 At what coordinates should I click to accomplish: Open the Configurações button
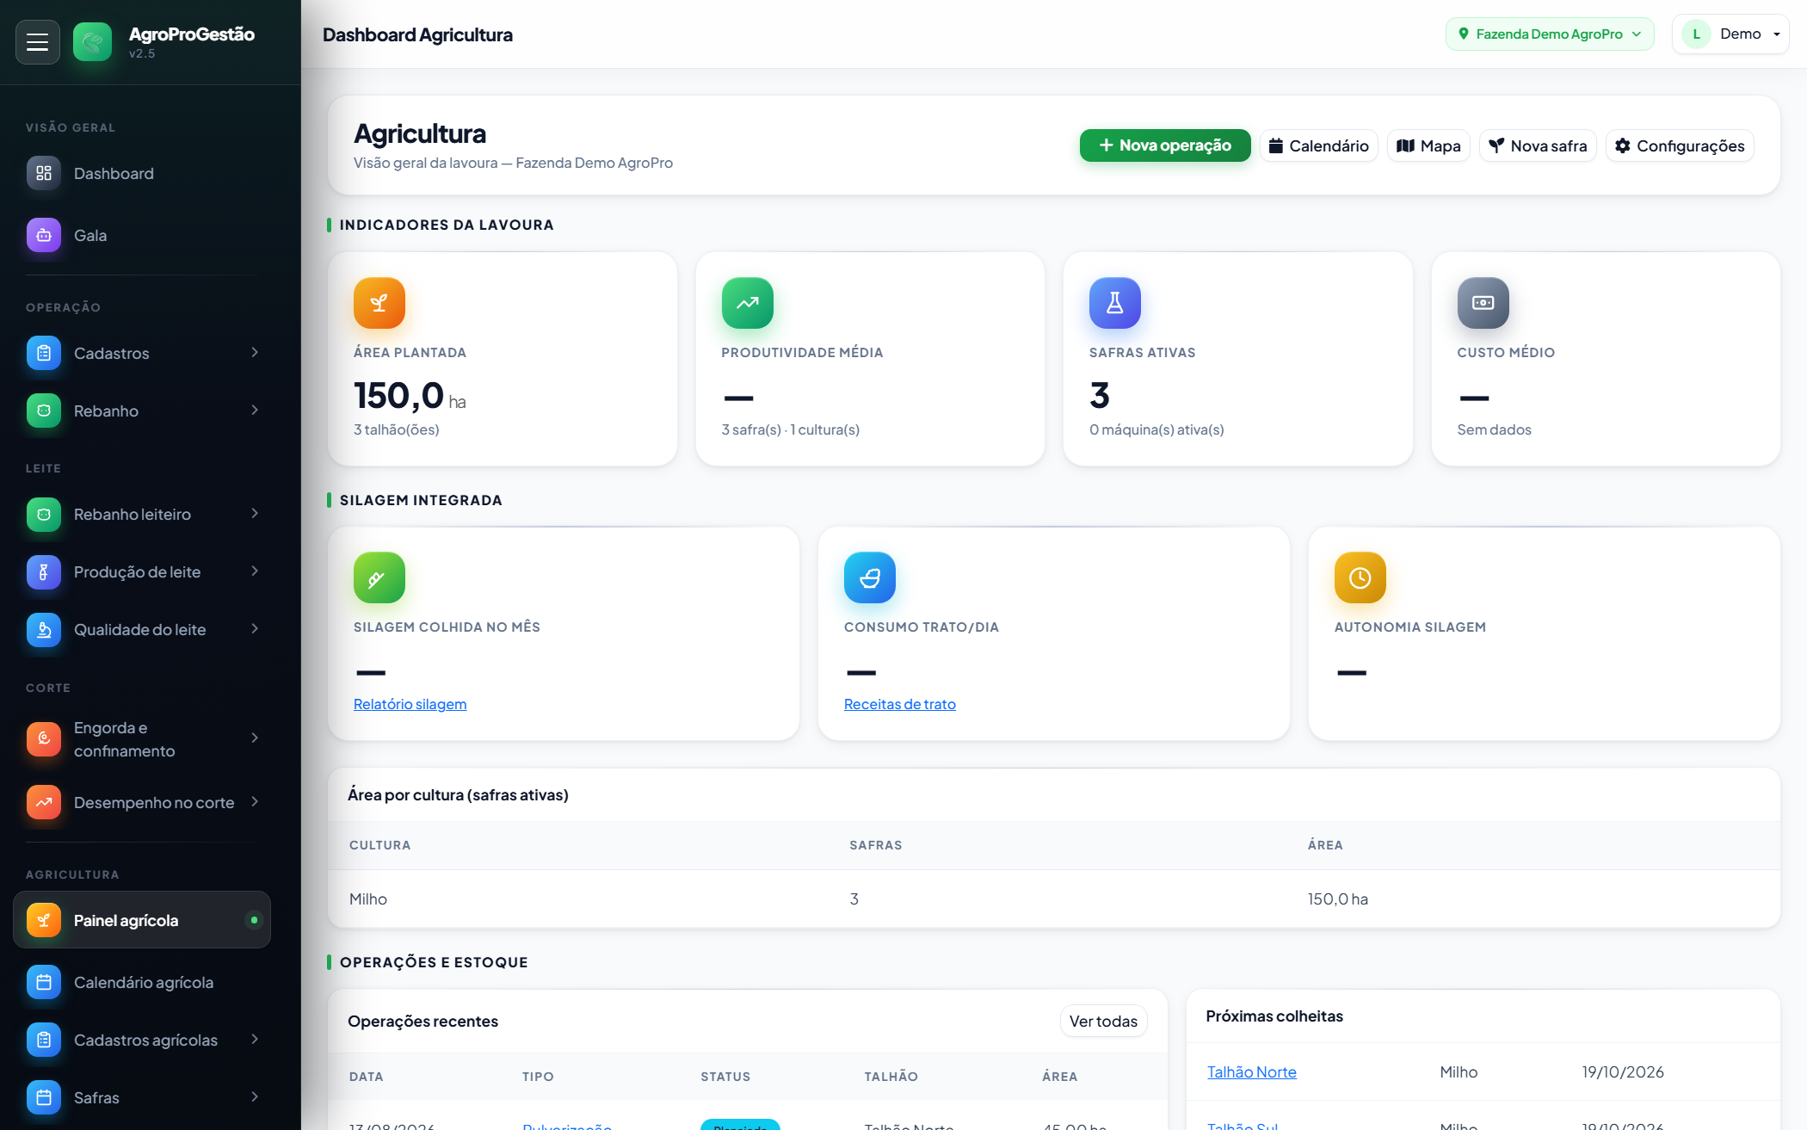tap(1680, 145)
